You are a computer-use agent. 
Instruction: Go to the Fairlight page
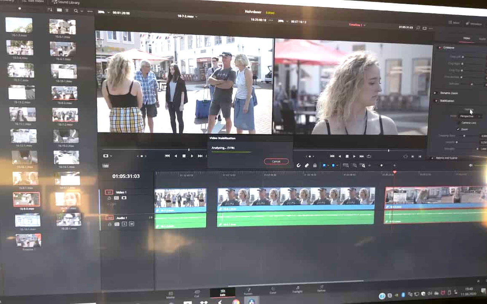298,290
